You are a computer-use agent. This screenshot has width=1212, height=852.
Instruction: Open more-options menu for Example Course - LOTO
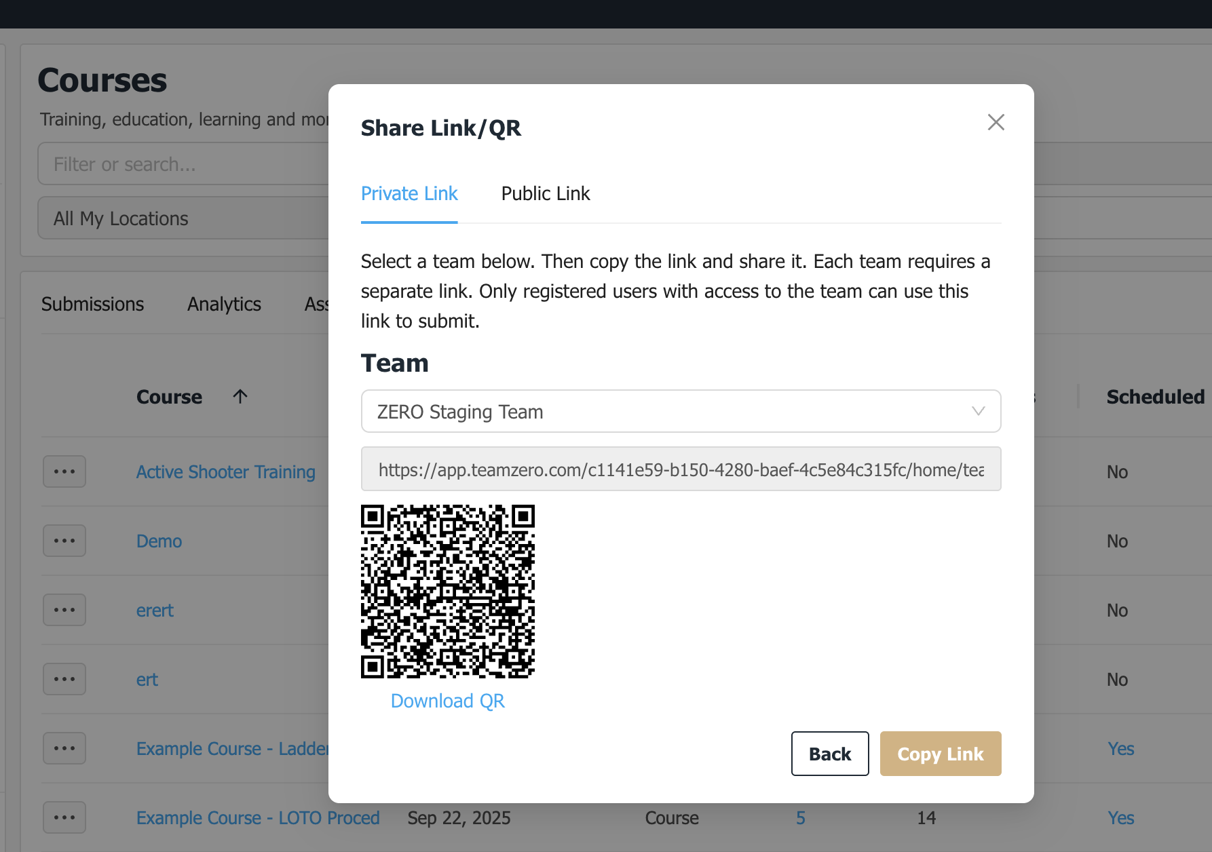coord(64,817)
